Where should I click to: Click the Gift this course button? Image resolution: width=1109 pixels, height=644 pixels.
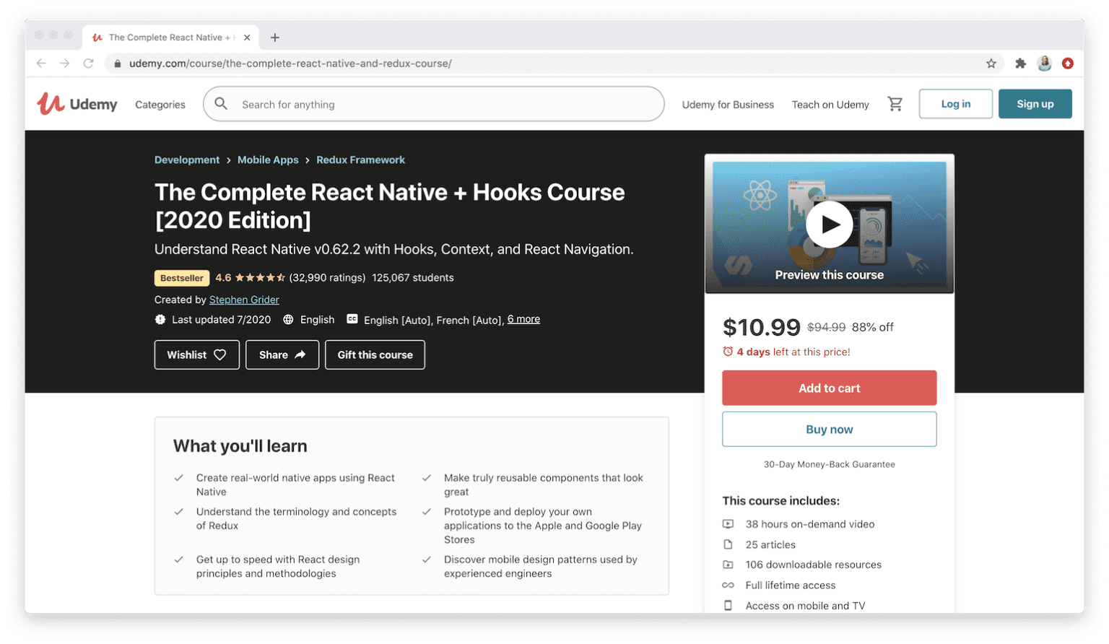375,354
